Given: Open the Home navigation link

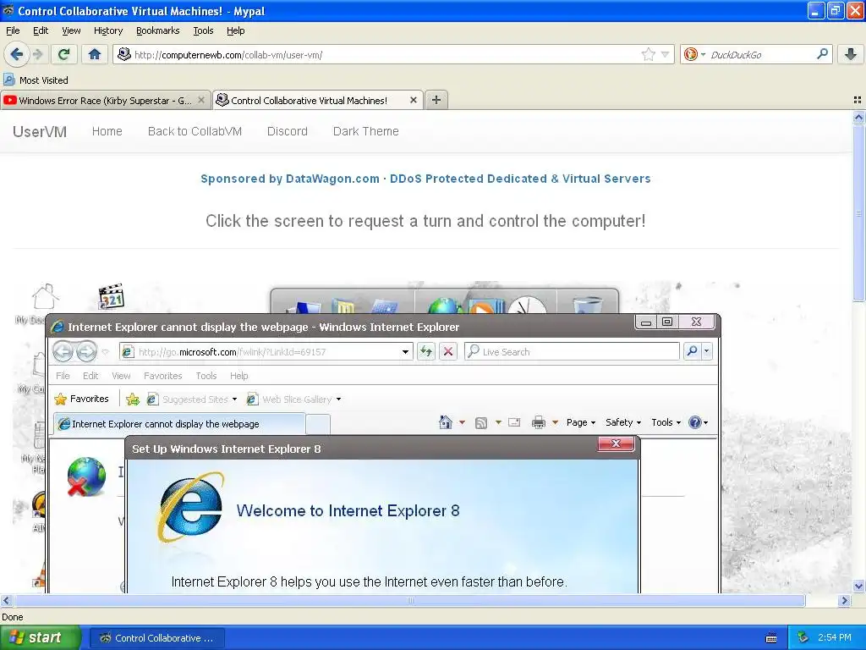Looking at the screenshot, I should 107,131.
